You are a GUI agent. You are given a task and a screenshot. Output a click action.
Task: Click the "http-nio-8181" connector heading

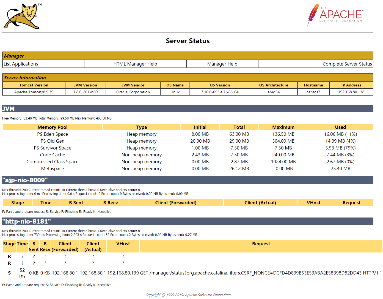[188, 221]
